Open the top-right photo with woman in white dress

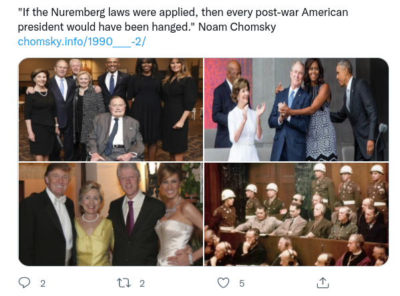296,109
